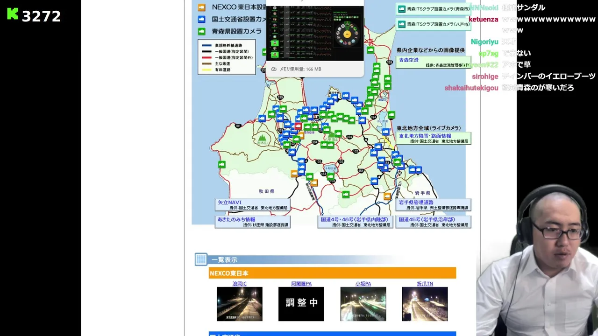Click the westernmost blue camera near Route 101
This screenshot has height=336, width=598.
pyautogui.click(x=263, y=118)
